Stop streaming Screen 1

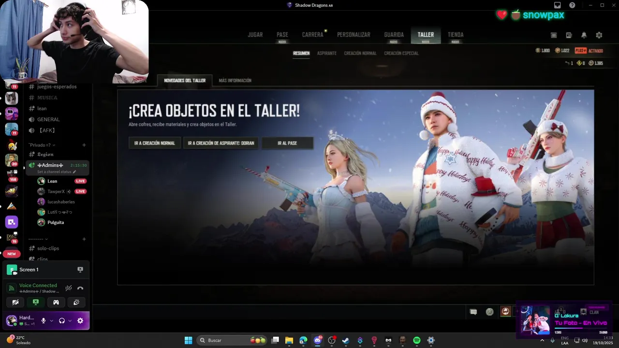pyautogui.click(x=80, y=270)
